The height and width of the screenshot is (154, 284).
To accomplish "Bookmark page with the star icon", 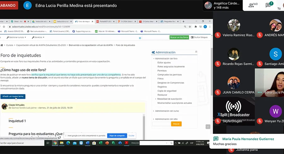I will tap(190, 26).
